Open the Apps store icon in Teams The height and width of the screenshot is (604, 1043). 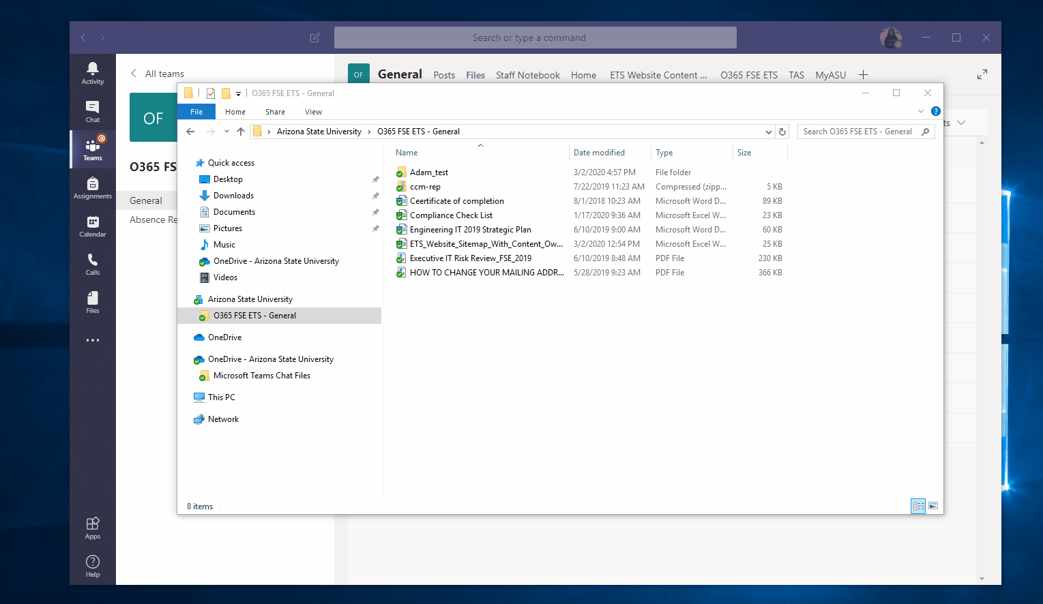coord(93,527)
